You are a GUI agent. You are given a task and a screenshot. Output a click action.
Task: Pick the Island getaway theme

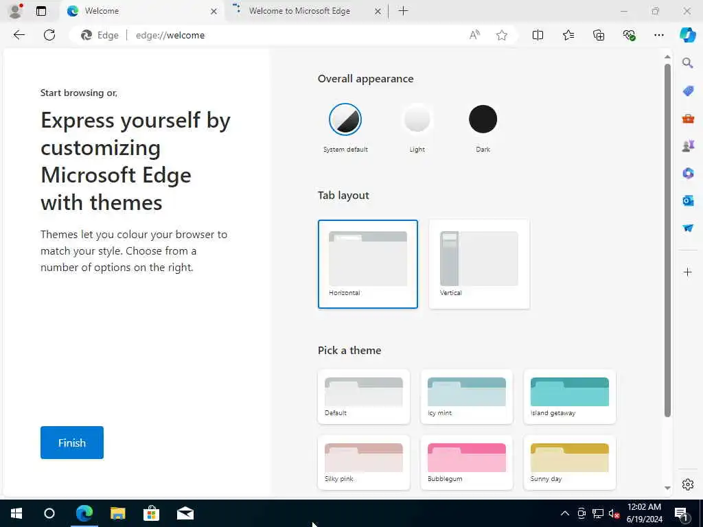pos(570,397)
